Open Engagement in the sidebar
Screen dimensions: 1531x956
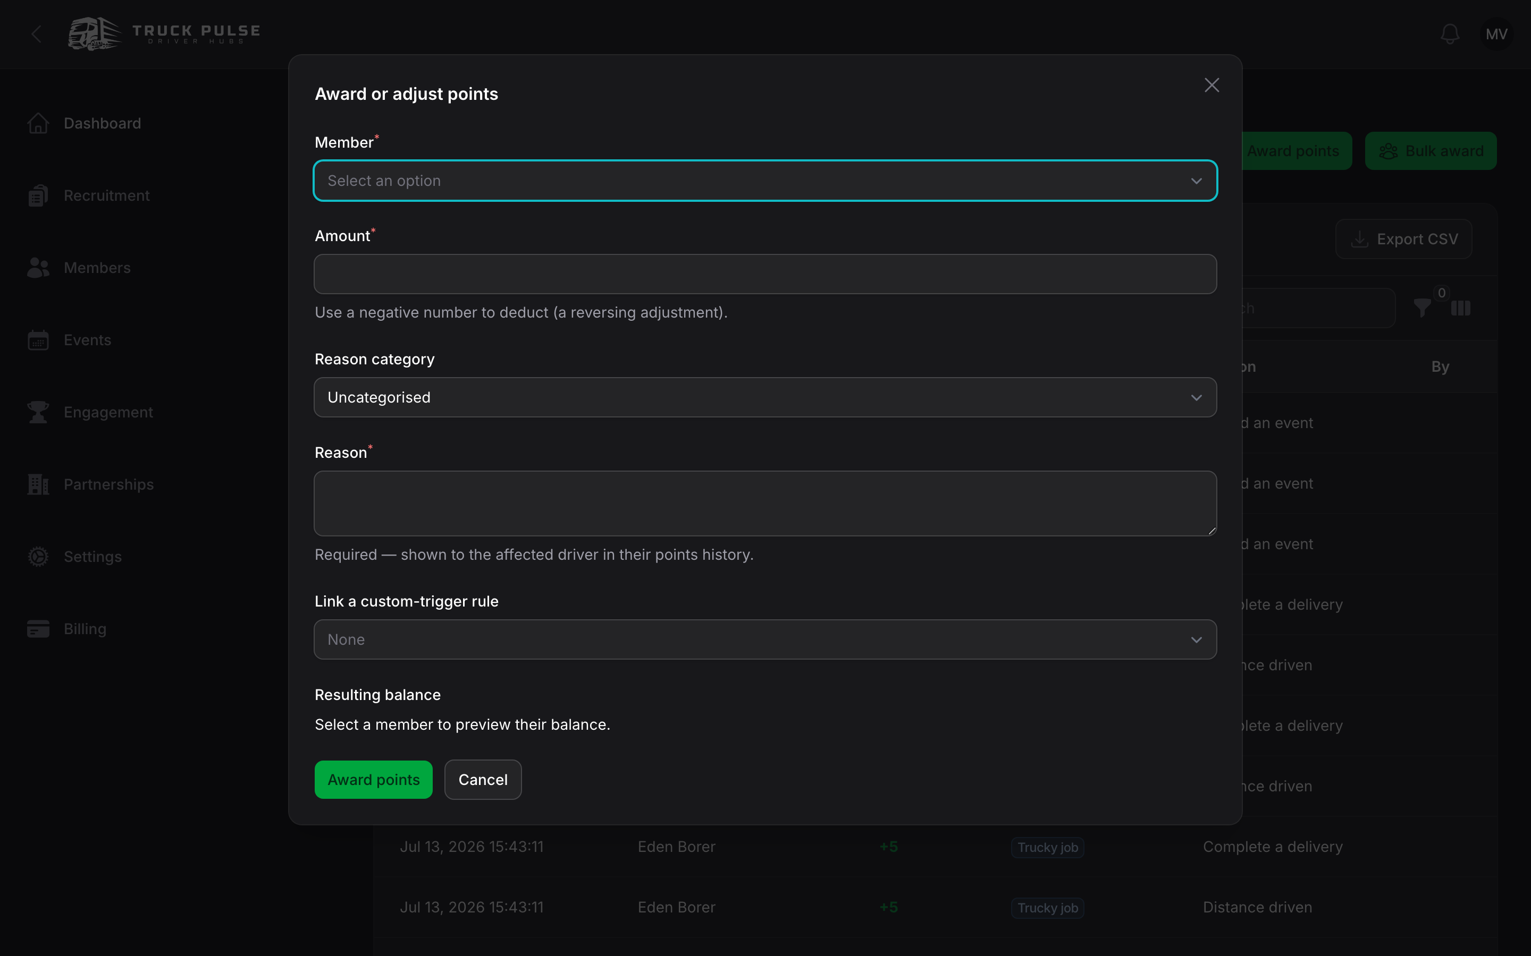(108, 412)
